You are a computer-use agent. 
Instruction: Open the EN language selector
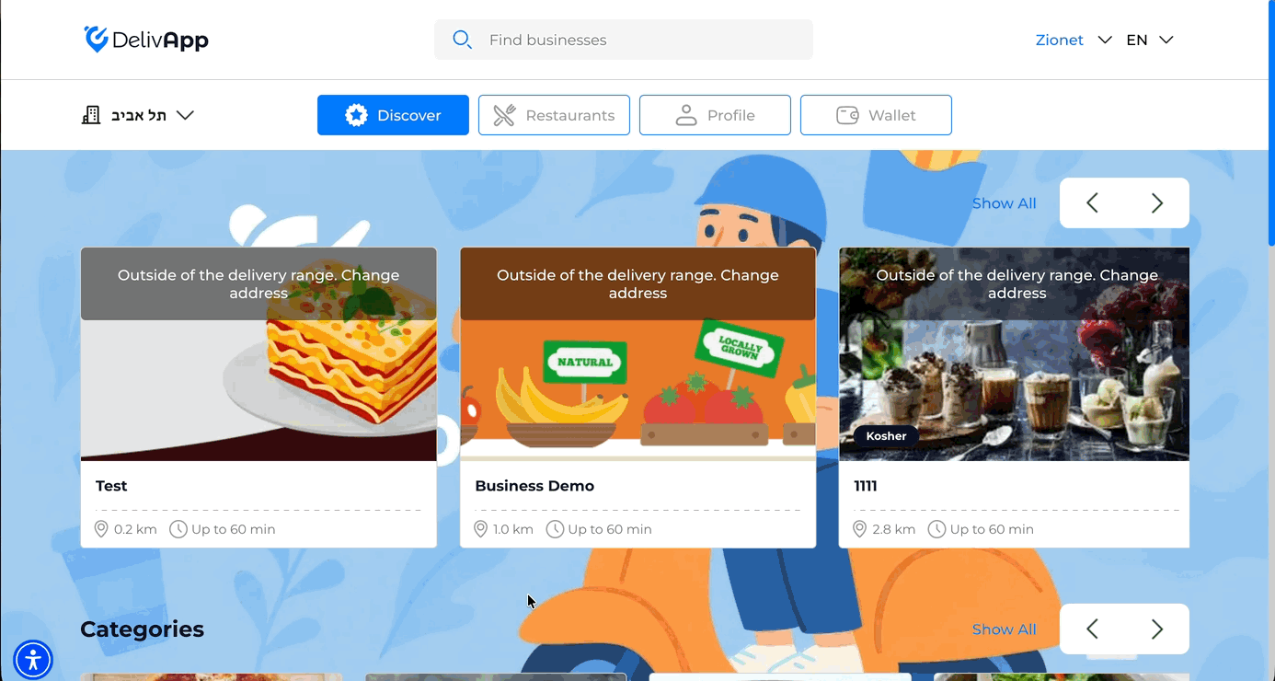point(1150,40)
